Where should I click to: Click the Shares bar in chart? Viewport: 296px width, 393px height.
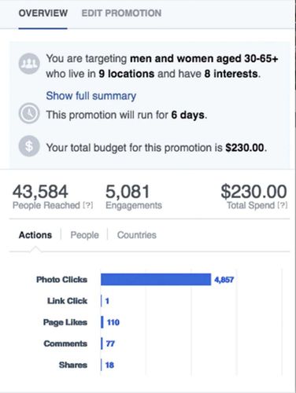point(102,365)
